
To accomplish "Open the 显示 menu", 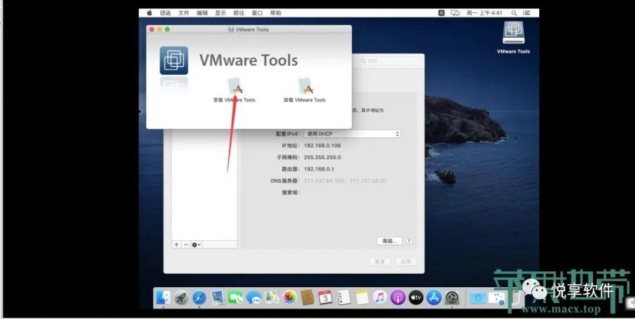I will 220,13.
